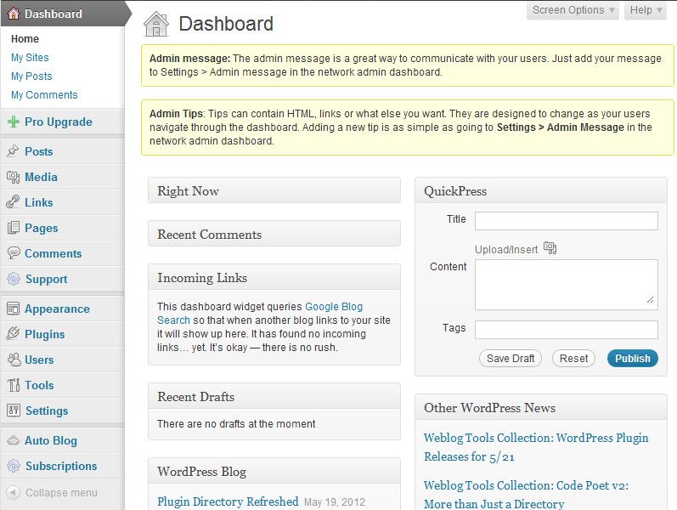
Task: Click the Reset button in QuickPress
Action: pos(573,359)
